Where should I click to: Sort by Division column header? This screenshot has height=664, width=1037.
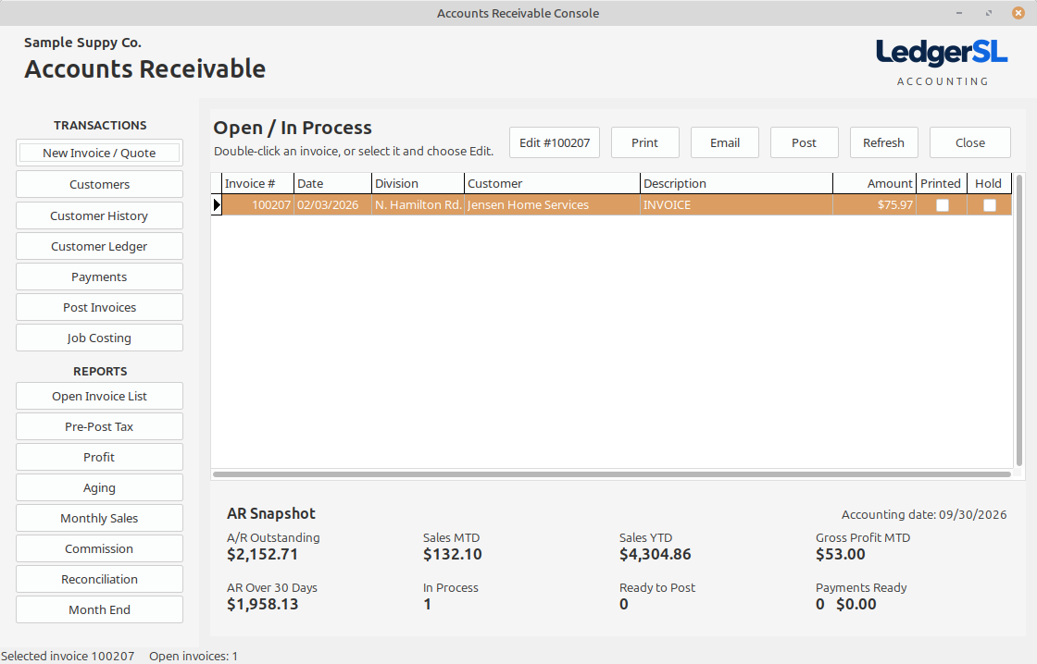(x=418, y=184)
